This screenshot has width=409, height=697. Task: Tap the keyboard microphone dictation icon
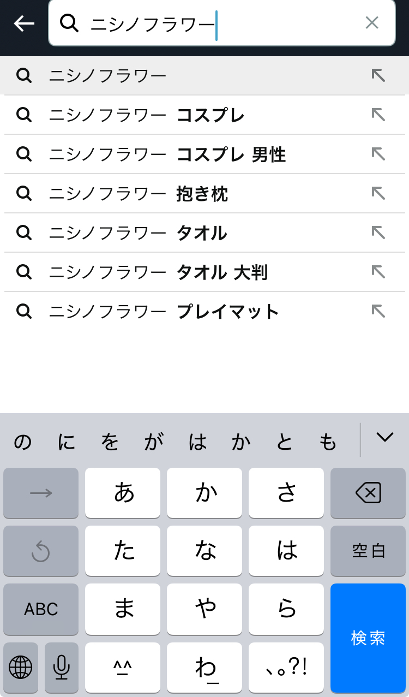62,667
